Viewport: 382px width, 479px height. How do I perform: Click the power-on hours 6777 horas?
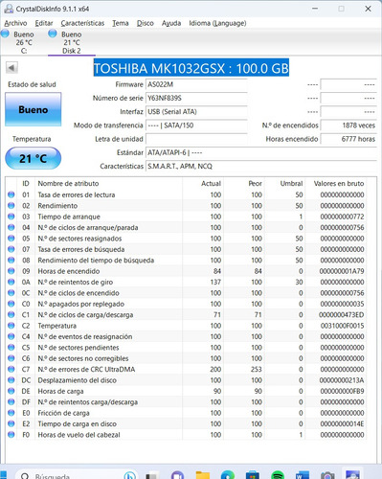(348, 139)
